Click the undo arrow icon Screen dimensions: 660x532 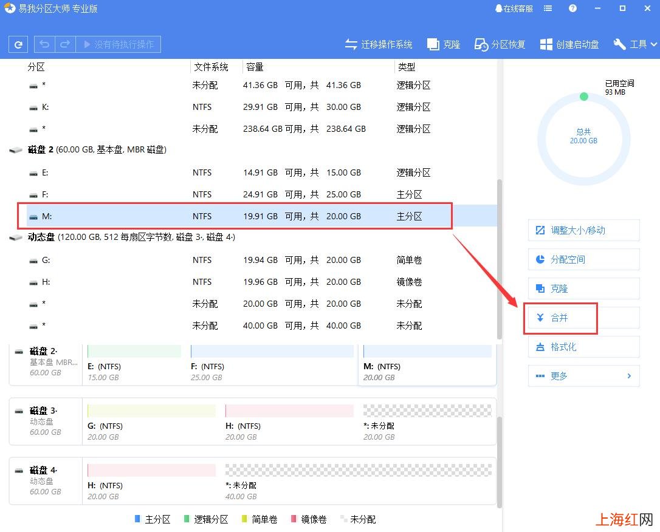pyautogui.click(x=44, y=44)
